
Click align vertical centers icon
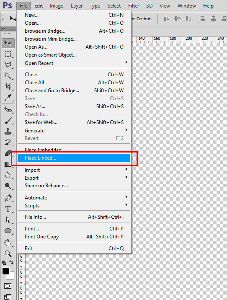point(178,18)
